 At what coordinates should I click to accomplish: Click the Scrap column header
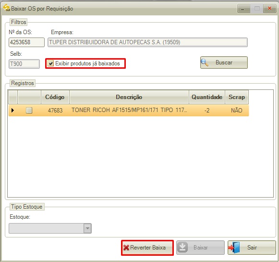[x=237, y=97]
